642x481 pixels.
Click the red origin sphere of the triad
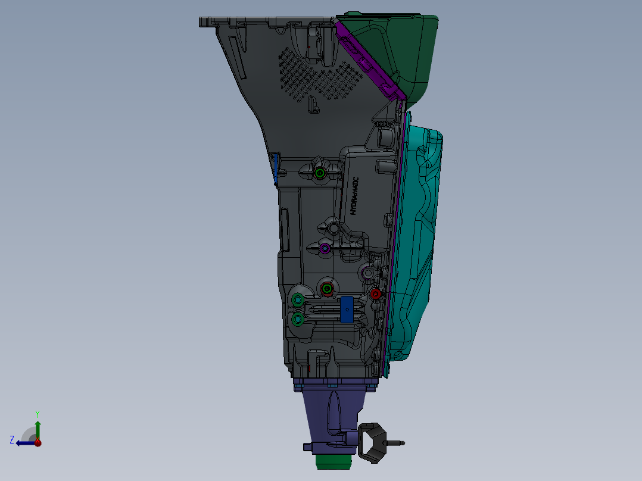38,442
